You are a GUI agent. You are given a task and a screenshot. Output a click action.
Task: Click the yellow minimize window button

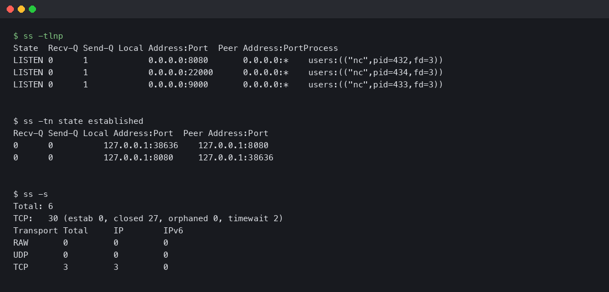[x=21, y=9]
